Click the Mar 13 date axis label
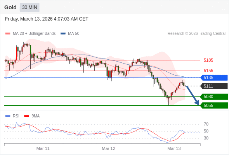The height and width of the screenshot is (155, 229). [174, 148]
